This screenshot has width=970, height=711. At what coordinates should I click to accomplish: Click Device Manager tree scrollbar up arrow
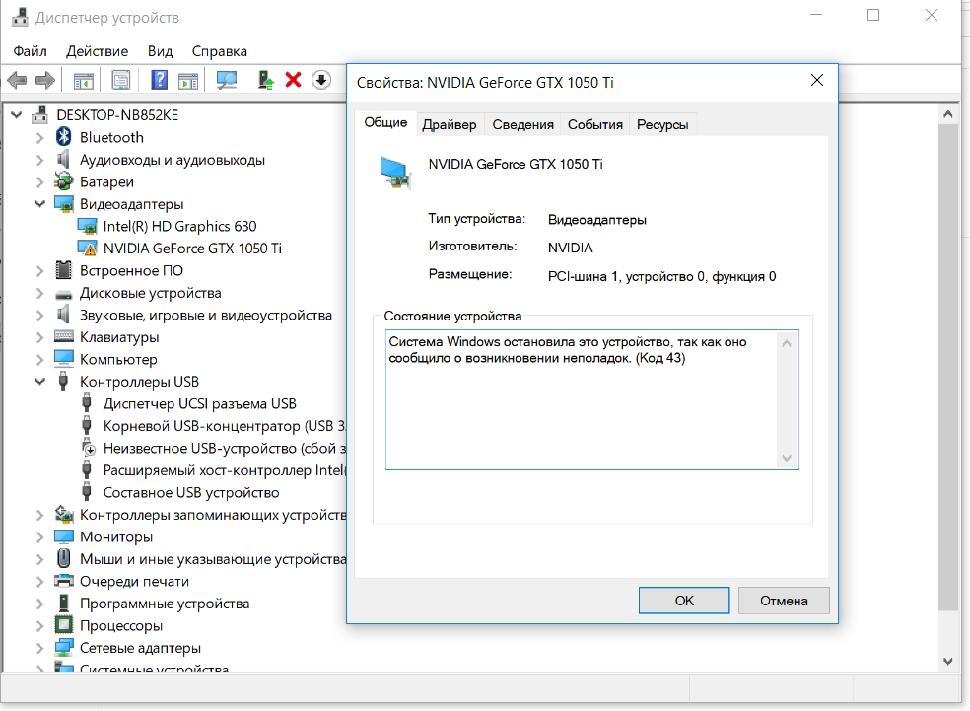947,114
